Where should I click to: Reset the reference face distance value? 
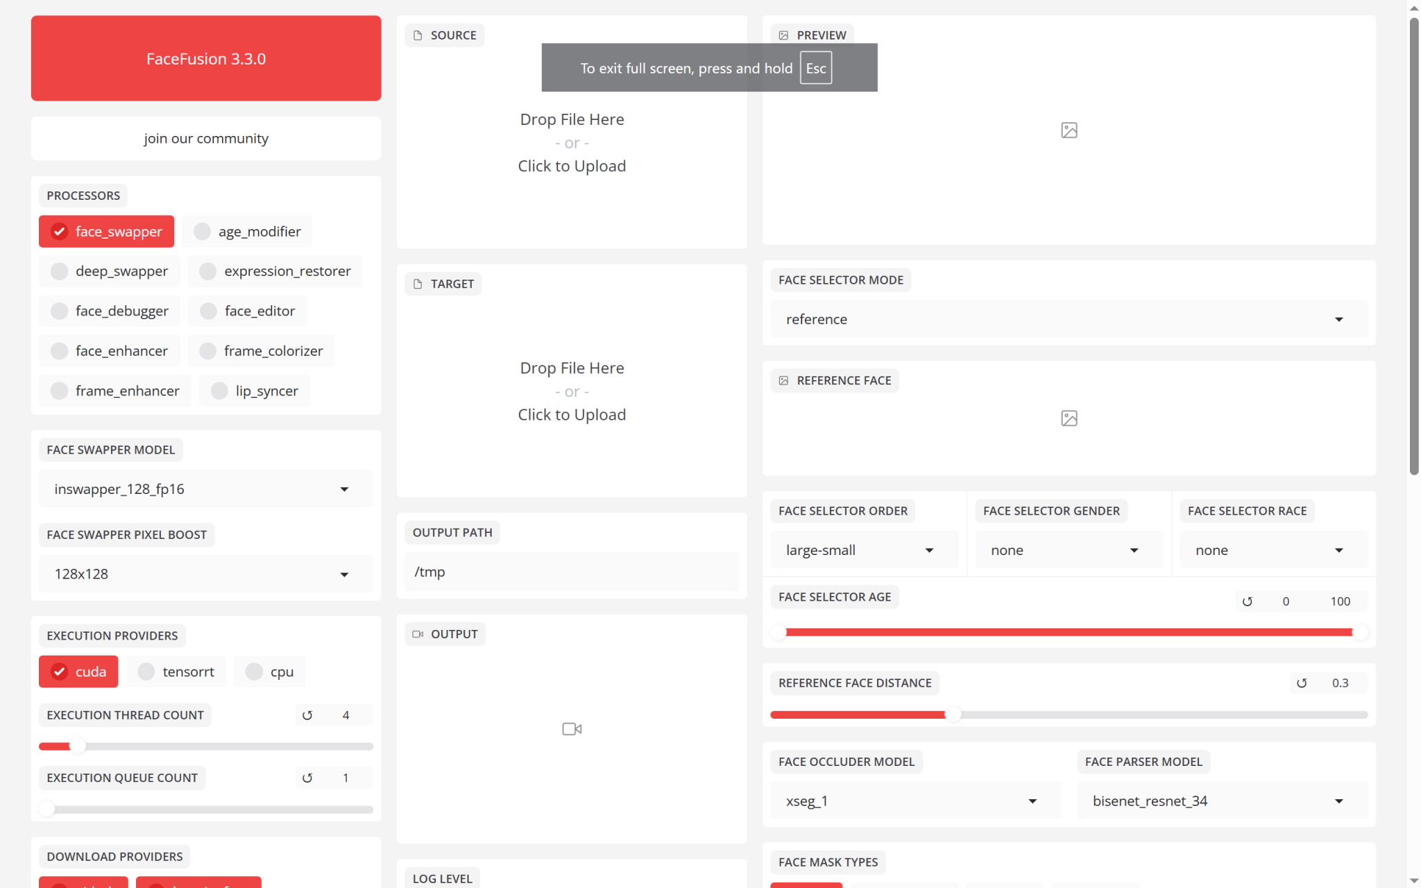coord(1302,683)
